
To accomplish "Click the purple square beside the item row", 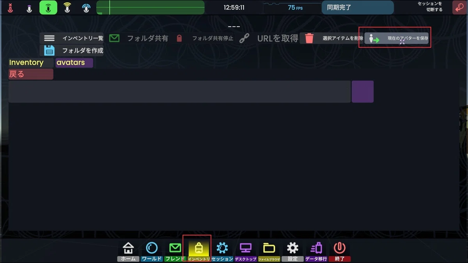I will point(363,92).
